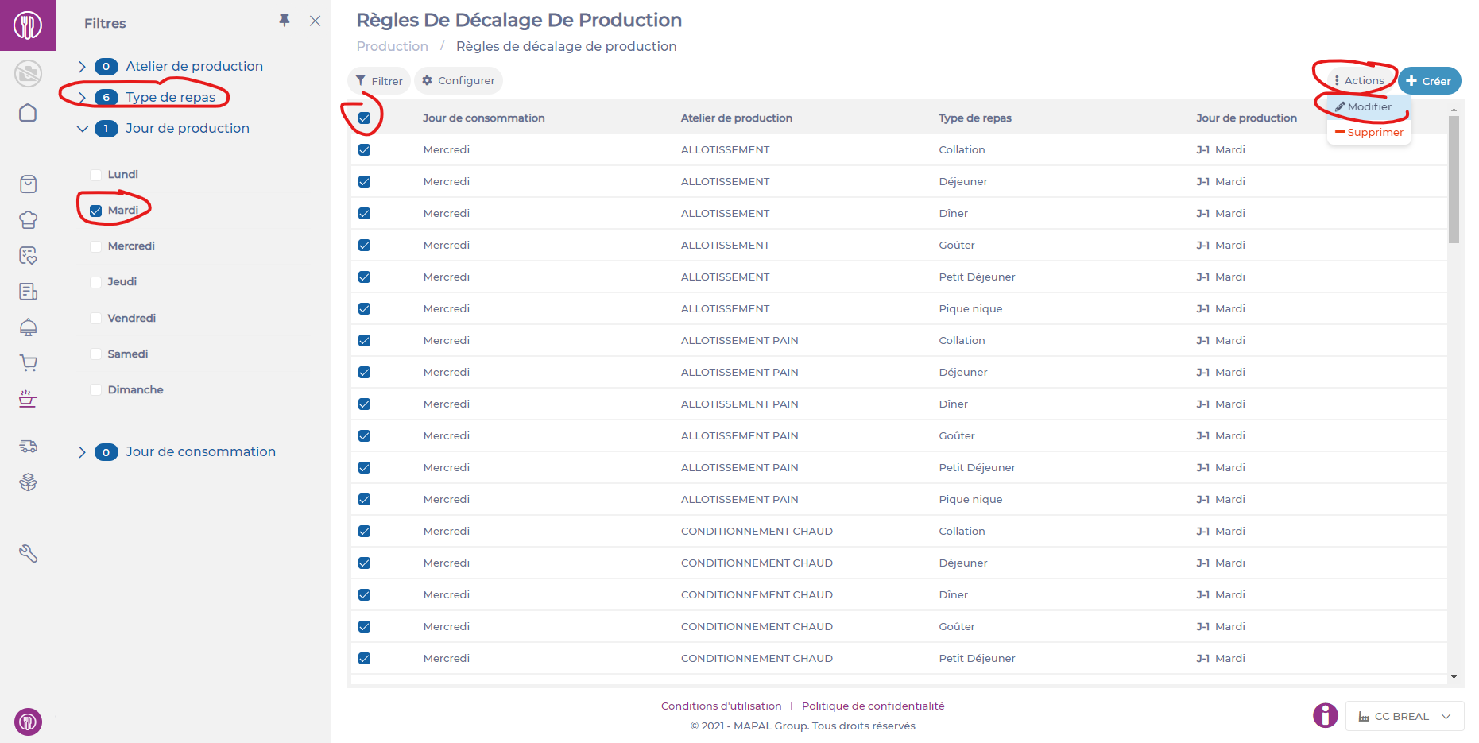Click the table's vertical scrollbar thumb
This screenshot has width=1479, height=743.
pos(1454,180)
